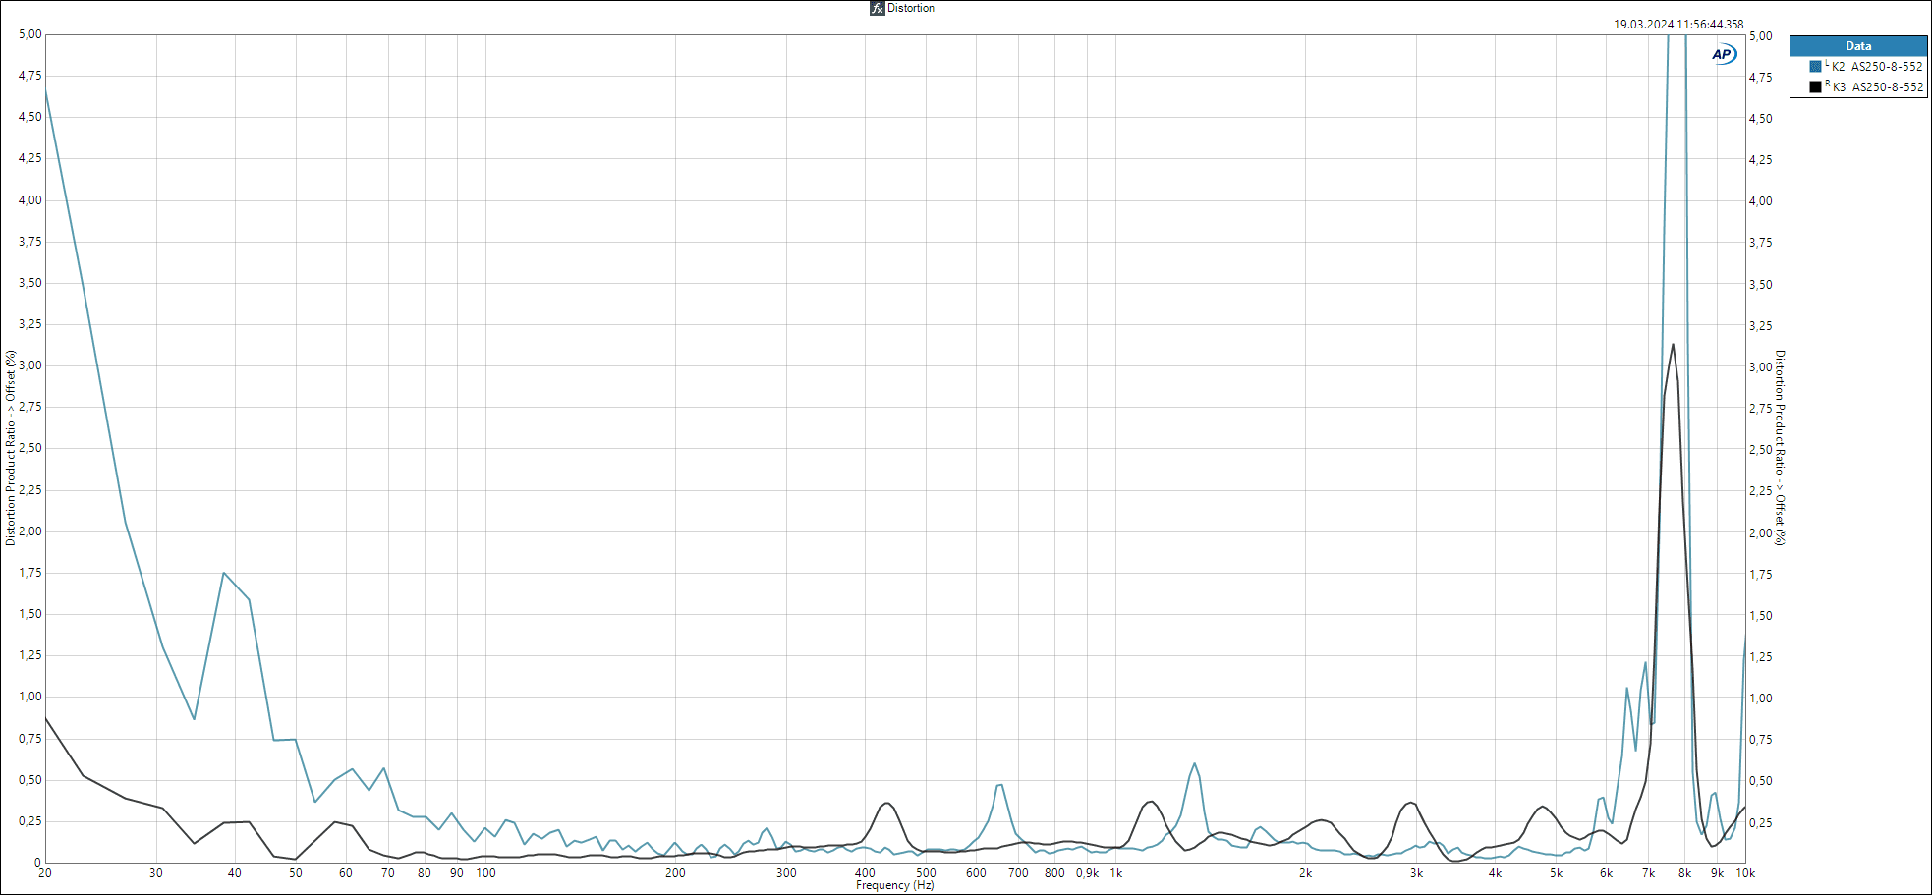1932x895 pixels.
Task: Click the Data legend header
Action: (x=1858, y=46)
